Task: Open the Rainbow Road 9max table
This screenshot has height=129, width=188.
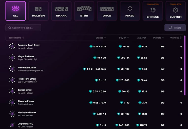Action: 28,45
